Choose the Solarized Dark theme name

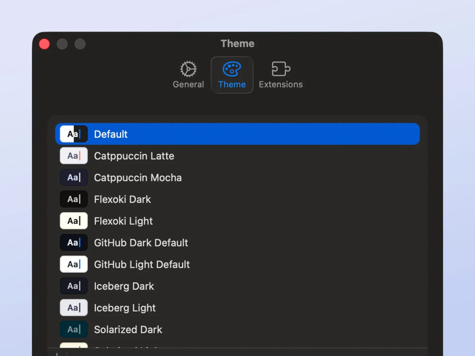tap(128, 330)
